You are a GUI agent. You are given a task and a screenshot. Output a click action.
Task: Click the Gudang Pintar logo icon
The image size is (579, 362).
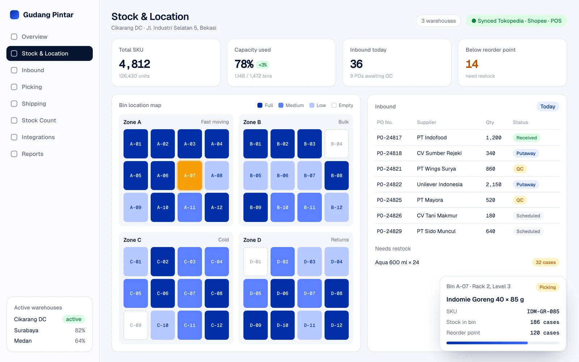(x=14, y=15)
